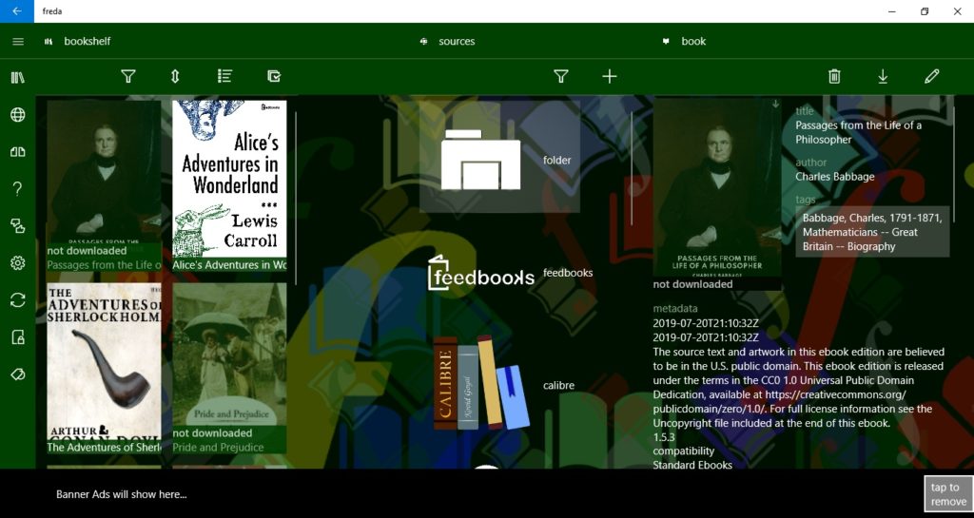The width and height of the screenshot is (974, 518).
Task: Tap to remove banner ads button
Action: (x=948, y=494)
